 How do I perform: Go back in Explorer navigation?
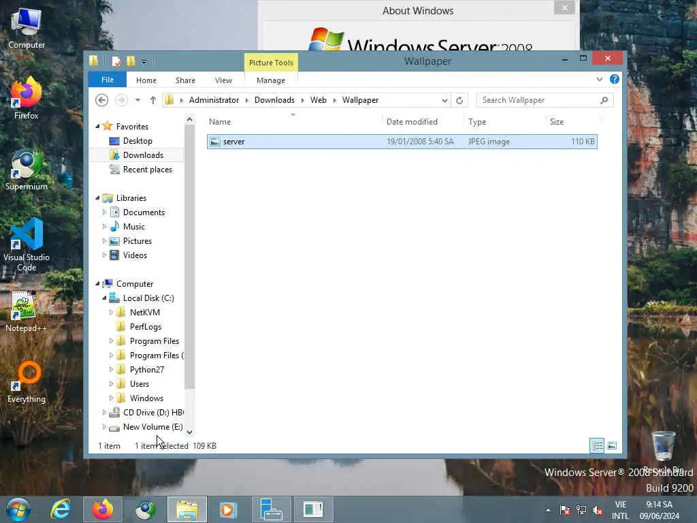tap(102, 100)
